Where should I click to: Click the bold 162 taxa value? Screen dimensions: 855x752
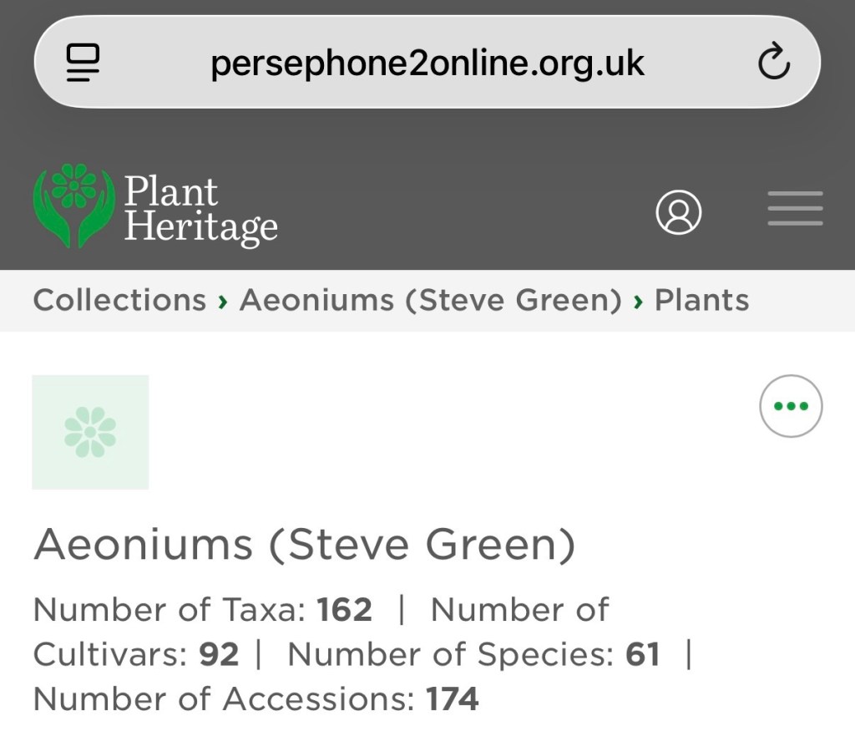click(344, 610)
